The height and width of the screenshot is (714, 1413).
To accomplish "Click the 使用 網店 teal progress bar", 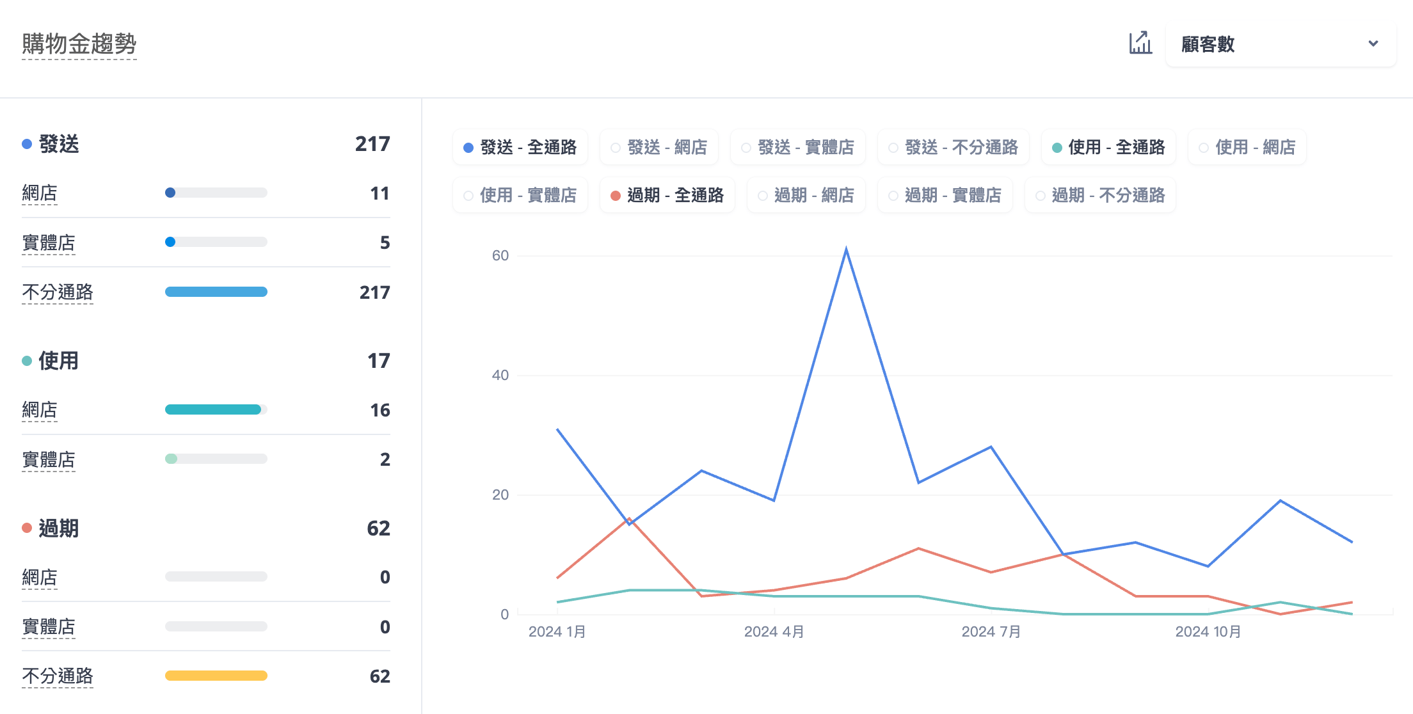I will pyautogui.click(x=216, y=409).
